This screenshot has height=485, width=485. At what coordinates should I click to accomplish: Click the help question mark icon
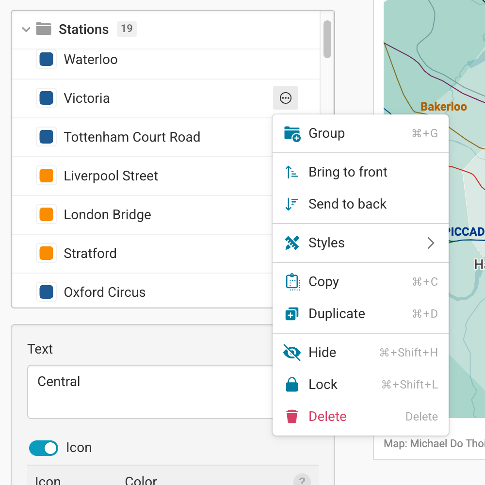[302, 481]
